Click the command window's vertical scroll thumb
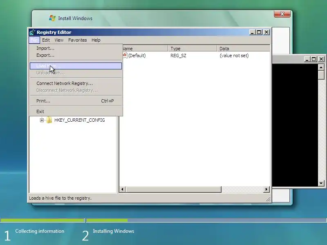This screenshot has width=327, height=245. pyautogui.click(x=321, y=75)
